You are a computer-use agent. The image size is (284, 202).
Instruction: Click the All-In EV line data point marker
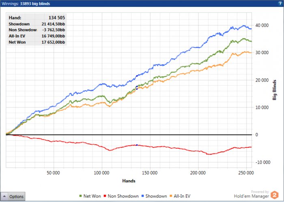click(x=137, y=89)
